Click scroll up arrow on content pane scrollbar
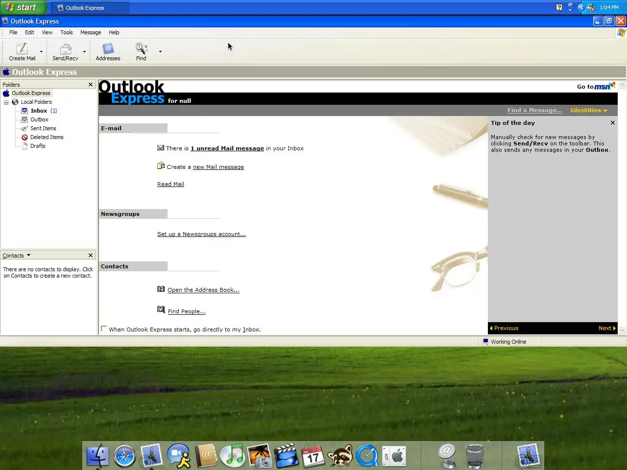Image resolution: width=627 pixels, height=470 pixels. [622, 85]
